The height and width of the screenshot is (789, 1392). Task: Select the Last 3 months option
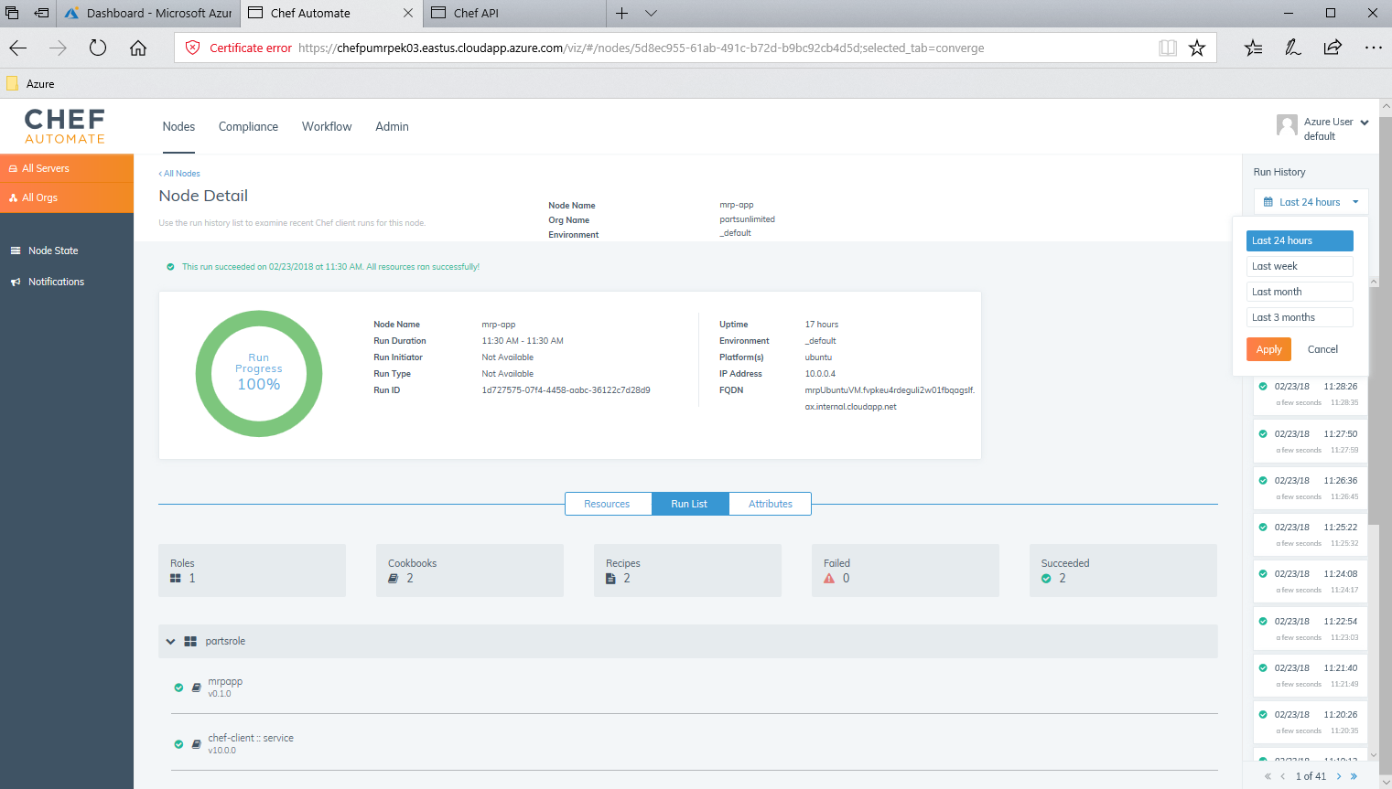click(1299, 316)
